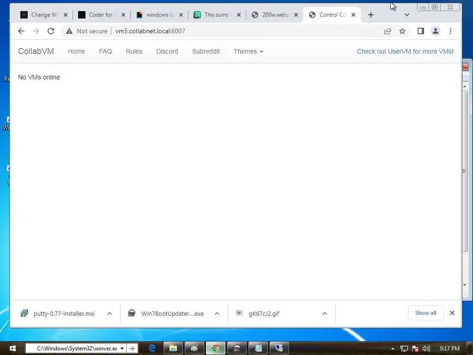Expand the taskbar address dropdown
Viewport: 473px width, 355px height.
click(122, 349)
